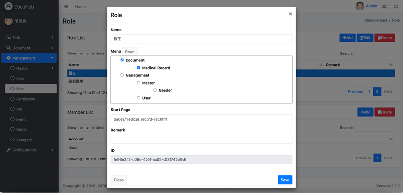The image size is (403, 193).
Task: Click Previous in Role List pagination
Action: coord(355,91)
